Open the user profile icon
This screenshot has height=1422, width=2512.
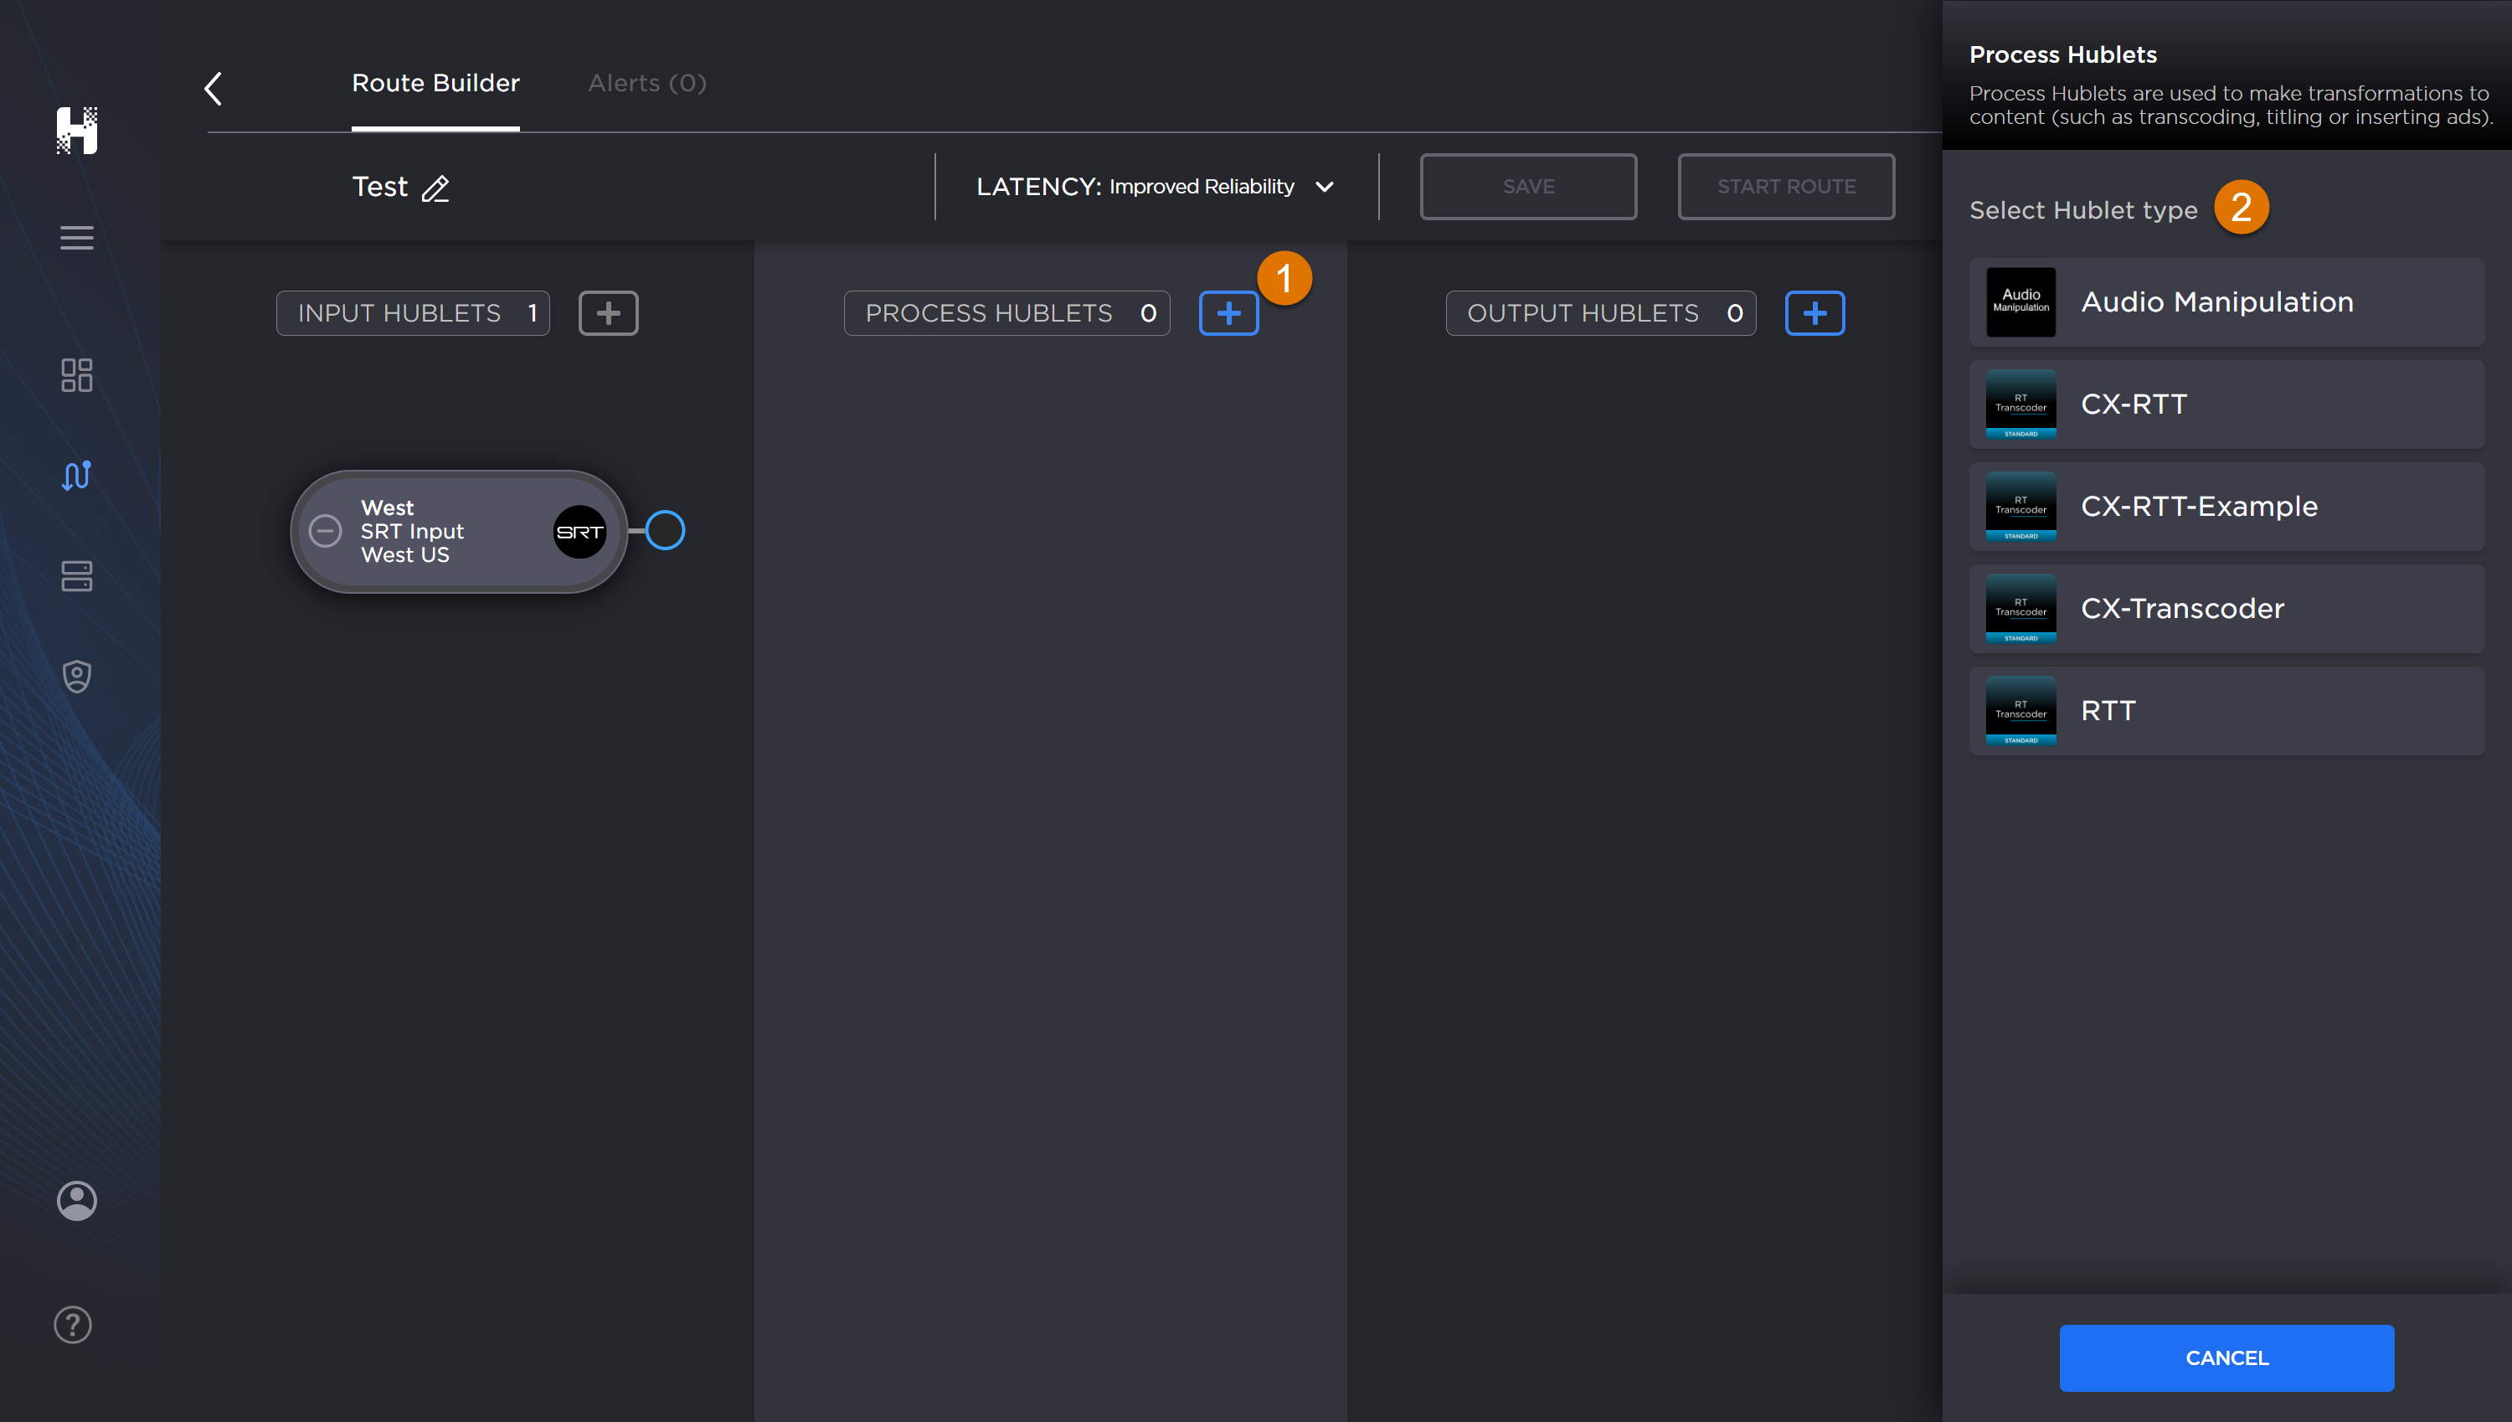[76, 1200]
